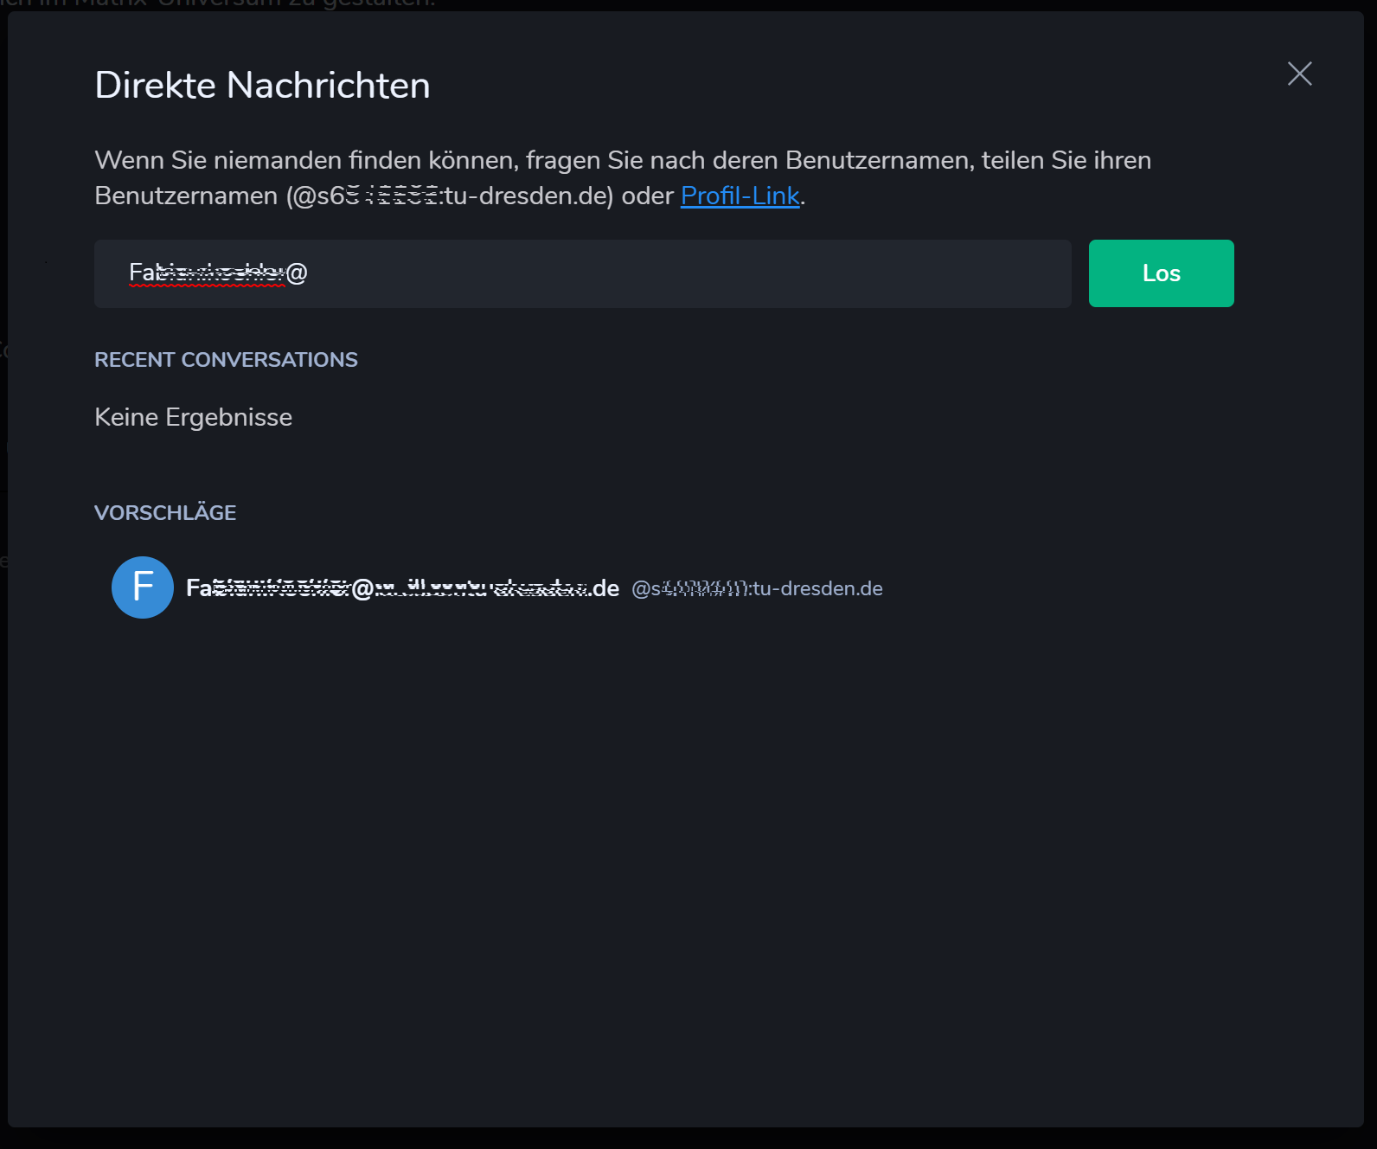This screenshot has height=1149, width=1377.
Task: Click the dimmed background strip below the dialog
Action: point(692,1139)
